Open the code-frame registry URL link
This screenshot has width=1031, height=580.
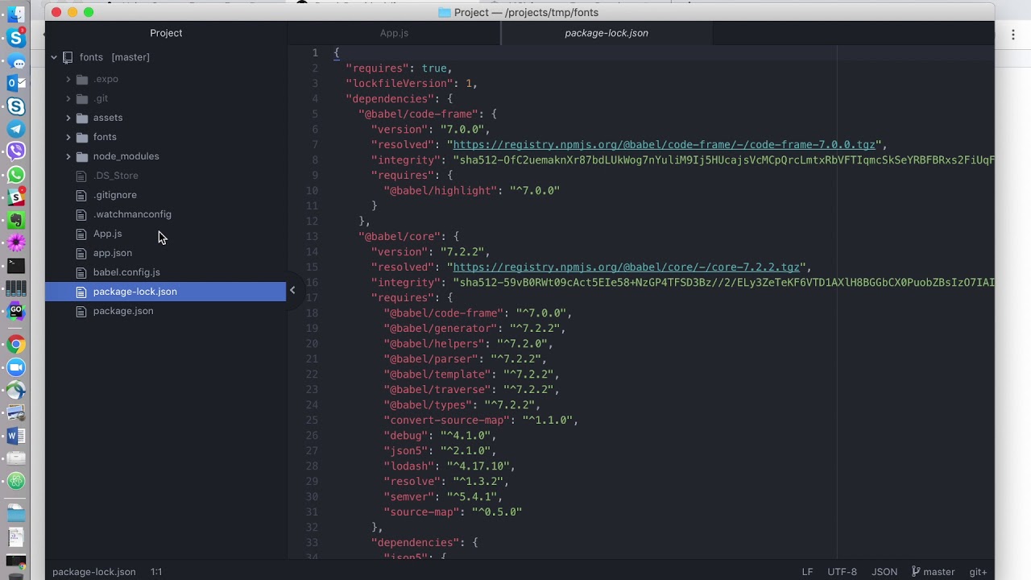click(664, 145)
